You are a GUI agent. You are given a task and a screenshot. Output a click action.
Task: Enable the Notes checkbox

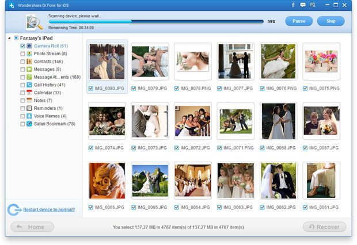(x=22, y=100)
